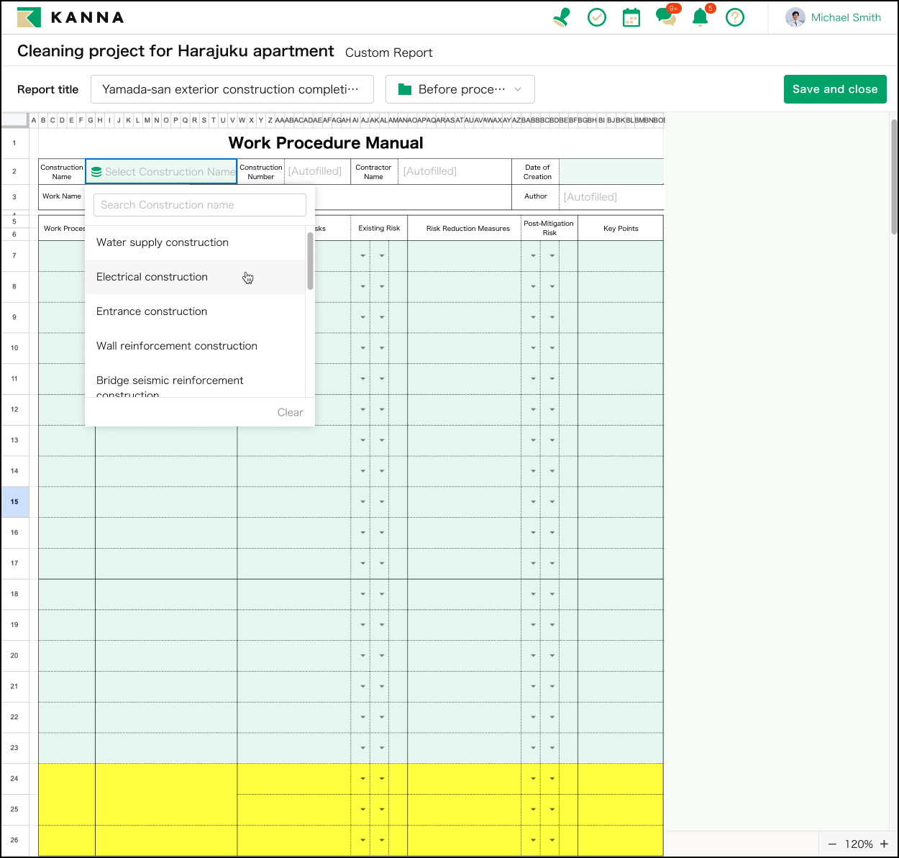The image size is (899, 858).
Task: Click Michael Smith profile avatar
Action: 795,17
